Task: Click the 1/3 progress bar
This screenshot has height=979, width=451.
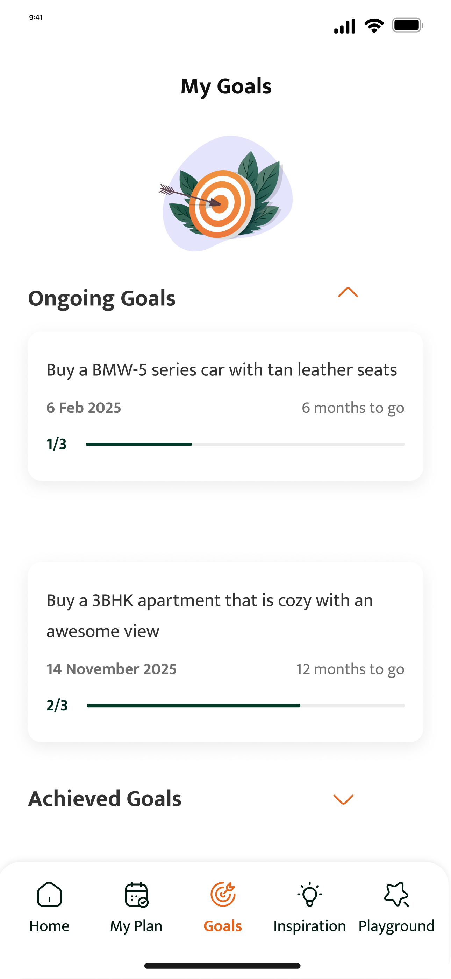Action: pyautogui.click(x=245, y=444)
